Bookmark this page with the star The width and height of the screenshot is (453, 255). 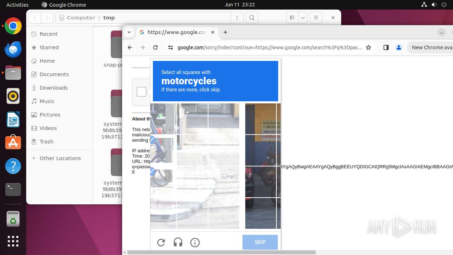pos(368,47)
